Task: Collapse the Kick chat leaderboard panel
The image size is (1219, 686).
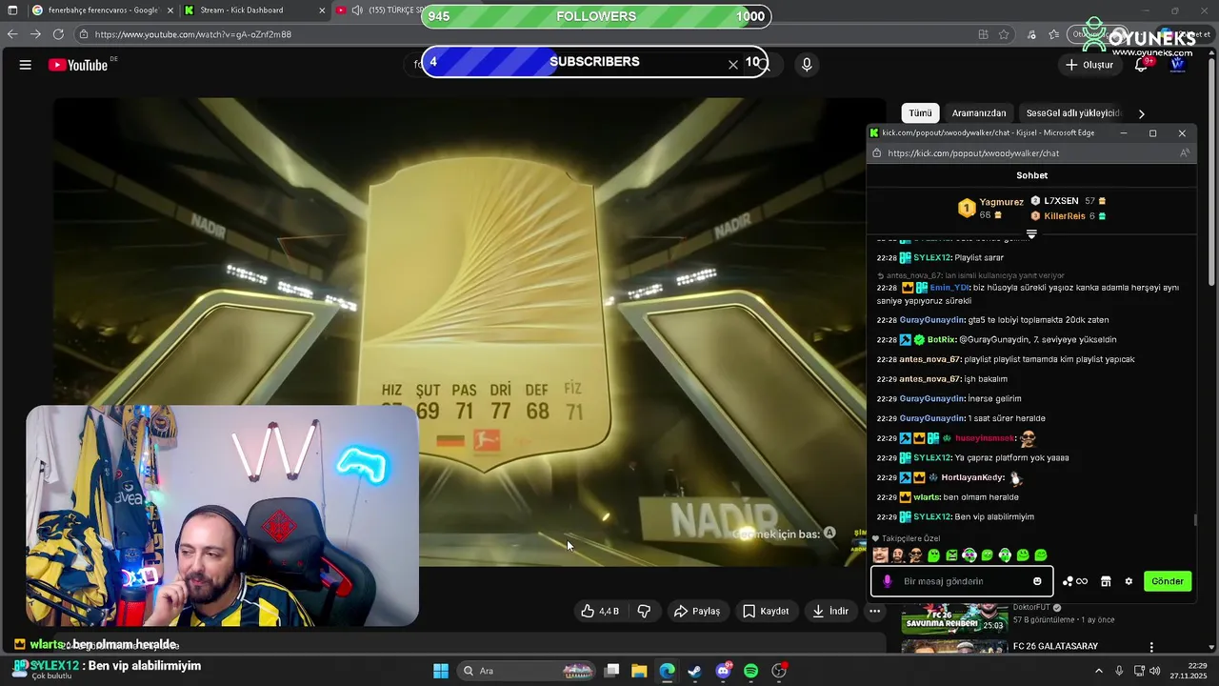Action: 1031,233
